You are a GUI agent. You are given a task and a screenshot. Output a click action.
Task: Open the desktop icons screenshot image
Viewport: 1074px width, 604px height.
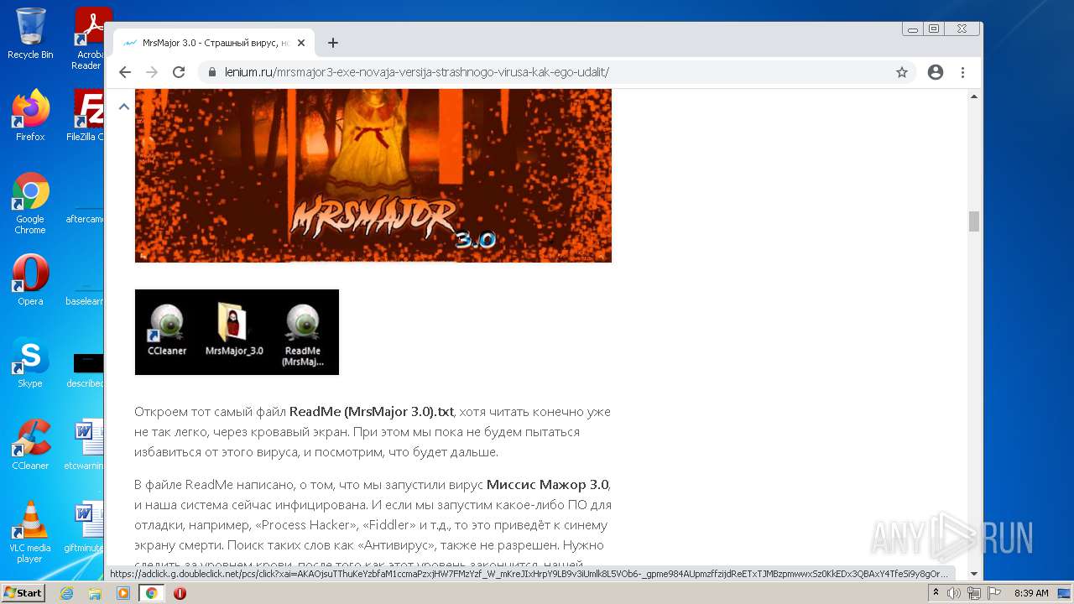coord(237,332)
